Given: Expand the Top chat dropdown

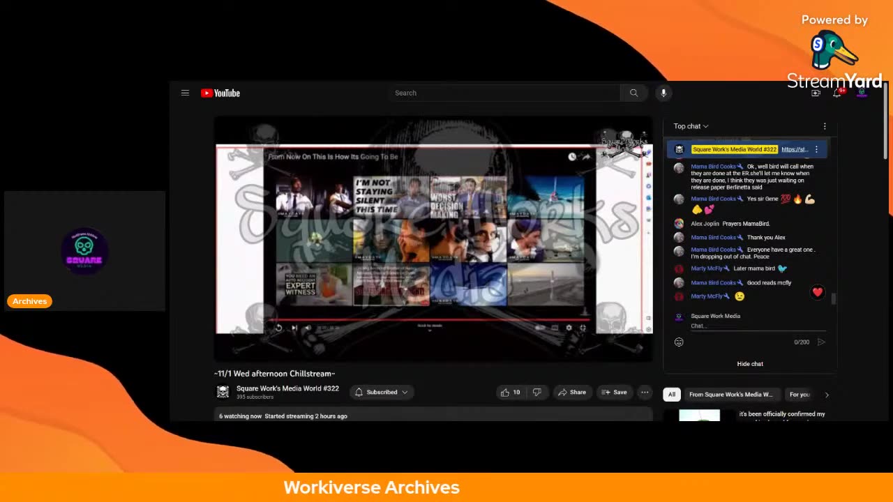Looking at the screenshot, I should coord(691,126).
